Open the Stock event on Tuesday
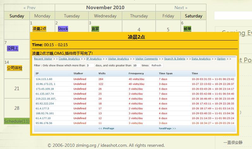 pyautogui.click(x=63, y=28)
